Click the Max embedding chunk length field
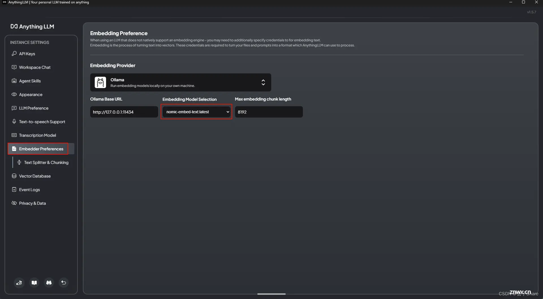The height and width of the screenshot is (299, 543). [x=269, y=112]
